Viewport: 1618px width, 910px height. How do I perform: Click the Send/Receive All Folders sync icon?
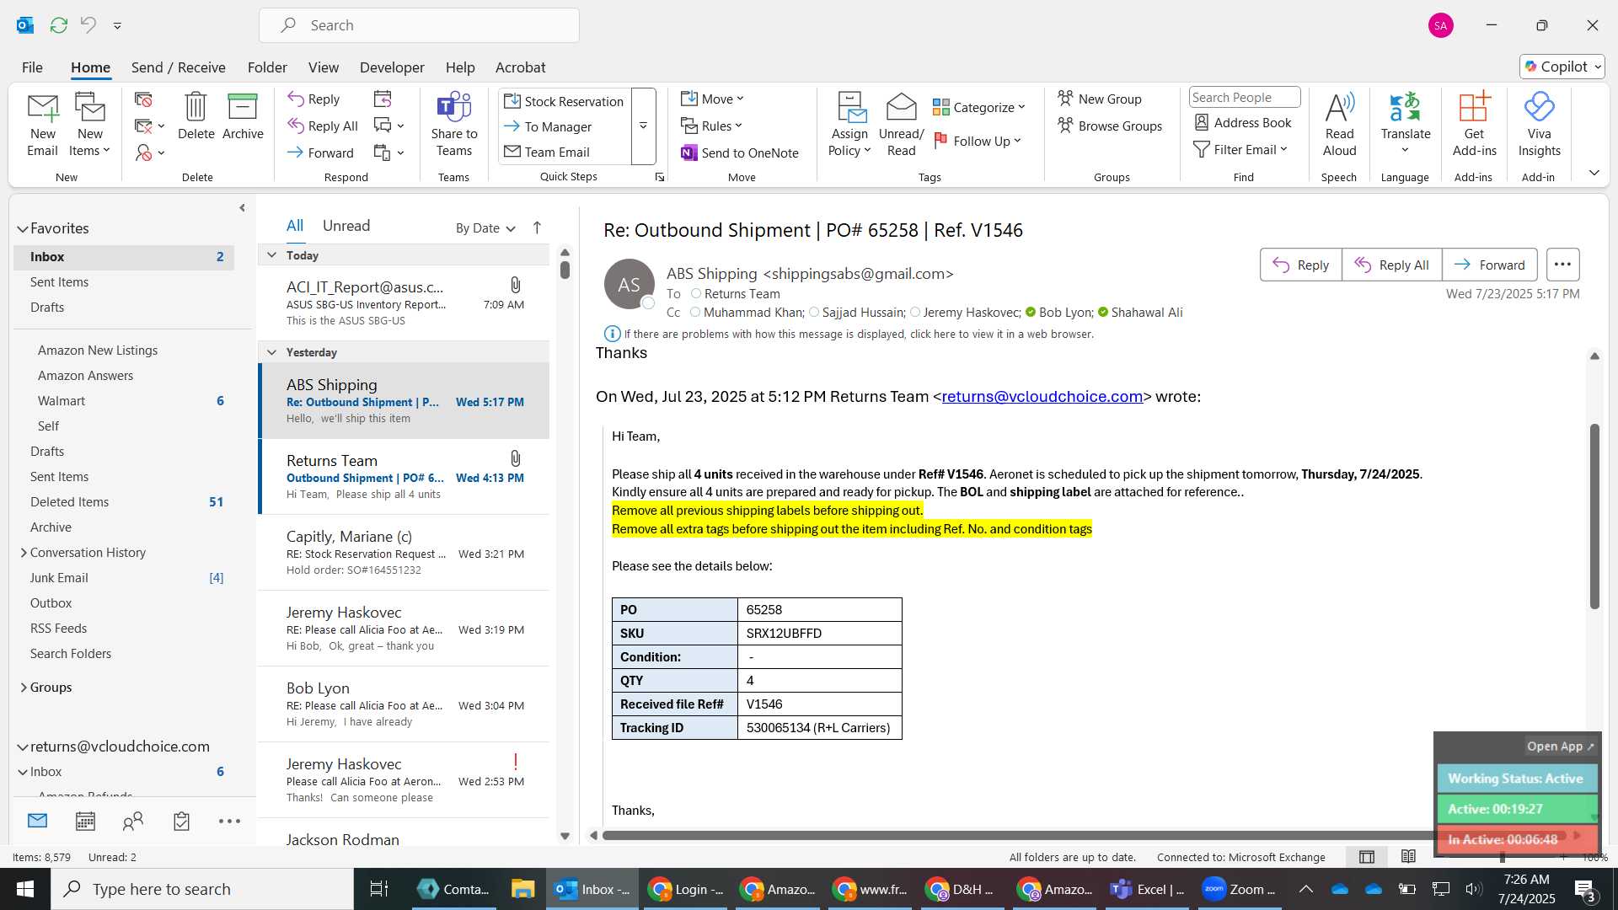58,25
